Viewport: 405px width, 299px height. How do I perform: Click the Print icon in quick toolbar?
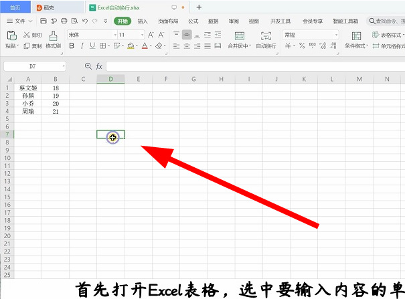(x=64, y=21)
